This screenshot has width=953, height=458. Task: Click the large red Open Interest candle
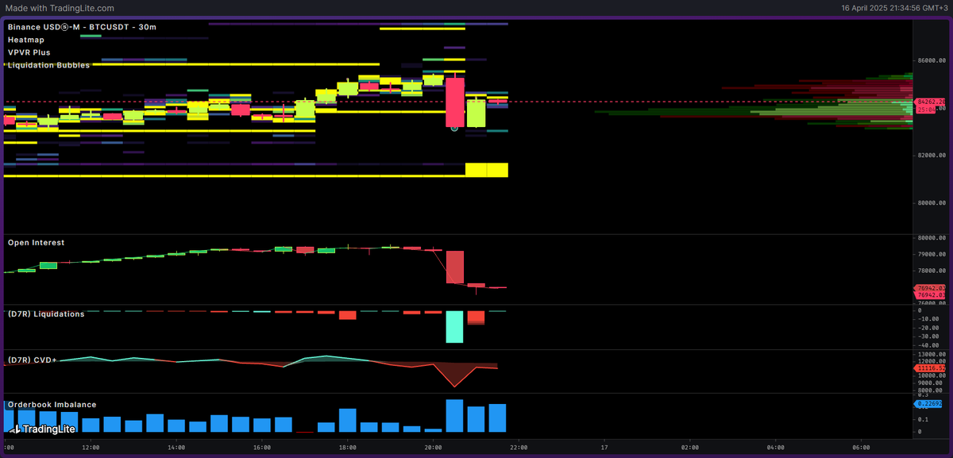coord(454,267)
